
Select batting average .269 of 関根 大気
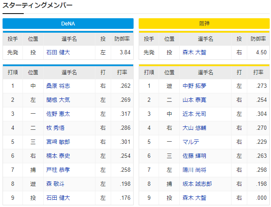125,100
